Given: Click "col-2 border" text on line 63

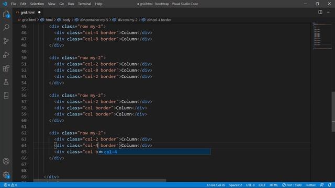Looking at the screenshot, I should tap(100, 139).
